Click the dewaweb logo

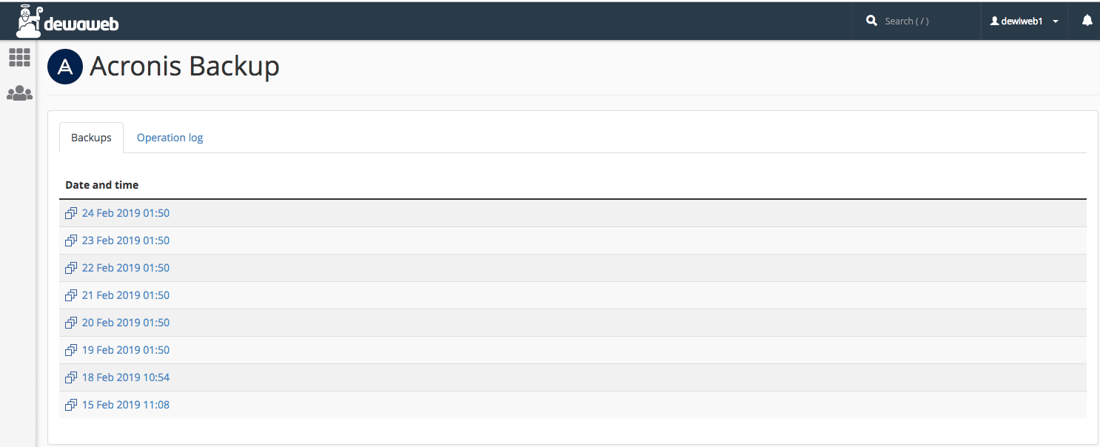pyautogui.click(x=67, y=21)
